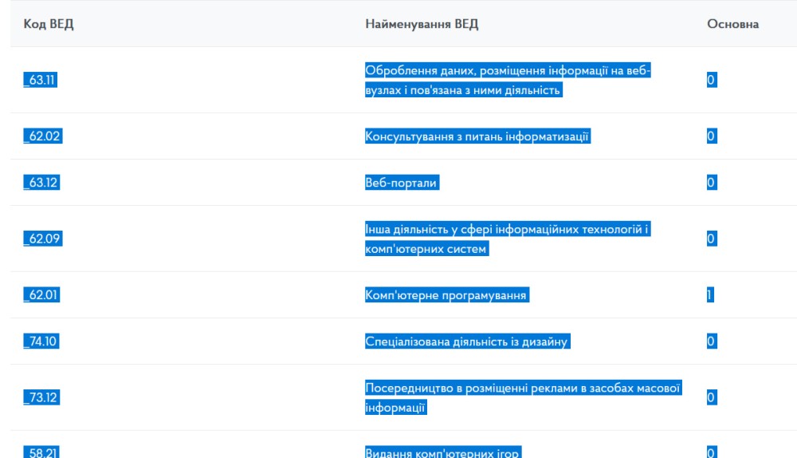
Task: Select 'Спеціалізована діяльність із дизайну' text
Action: click(x=467, y=342)
